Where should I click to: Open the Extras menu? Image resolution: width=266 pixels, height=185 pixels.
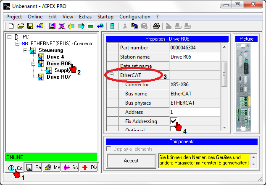pyautogui.click(x=85, y=17)
